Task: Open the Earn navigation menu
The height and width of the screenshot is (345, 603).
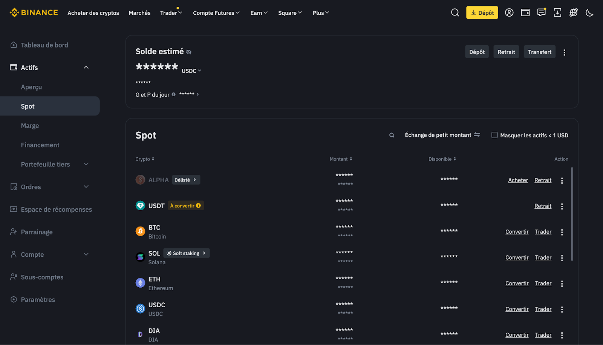Action: point(259,12)
